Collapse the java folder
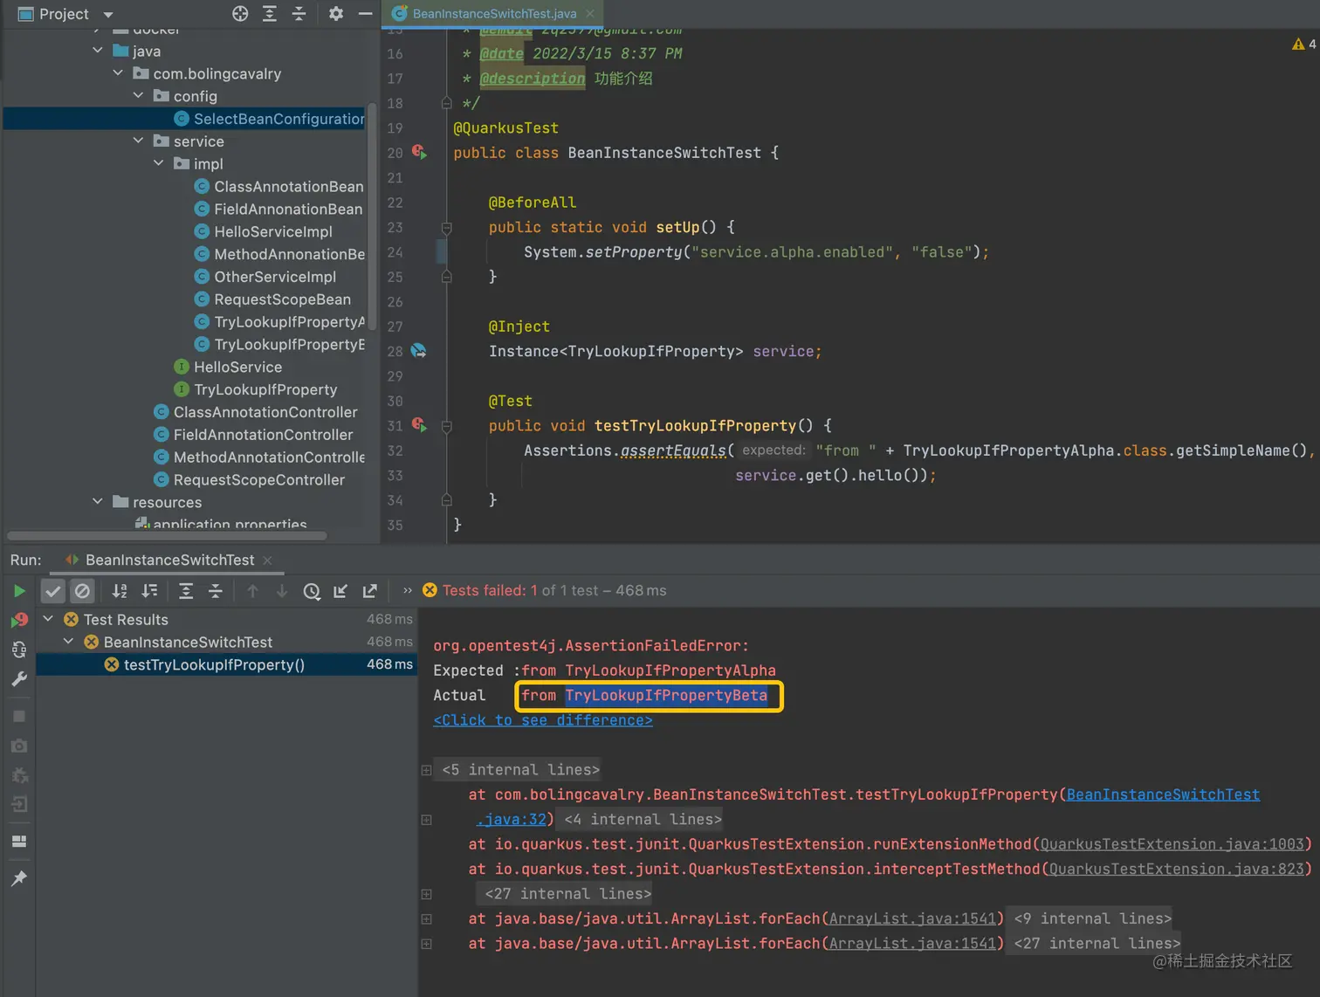The image size is (1320, 997). click(x=98, y=51)
